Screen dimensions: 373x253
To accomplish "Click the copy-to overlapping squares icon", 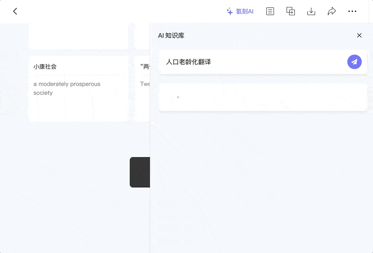I will coord(290,11).
